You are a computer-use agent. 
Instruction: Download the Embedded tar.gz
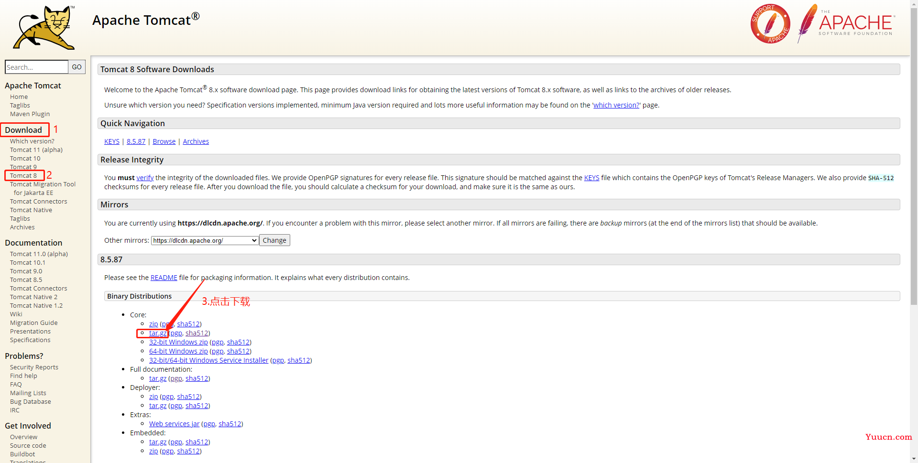click(x=158, y=442)
